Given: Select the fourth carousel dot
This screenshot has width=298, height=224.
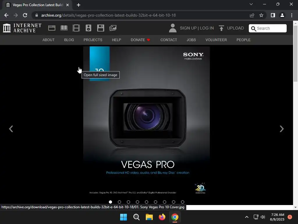Looking at the screenshot, I should coord(137,202).
